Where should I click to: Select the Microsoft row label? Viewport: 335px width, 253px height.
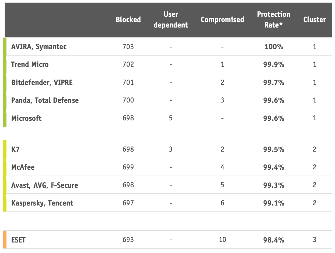point(26,118)
